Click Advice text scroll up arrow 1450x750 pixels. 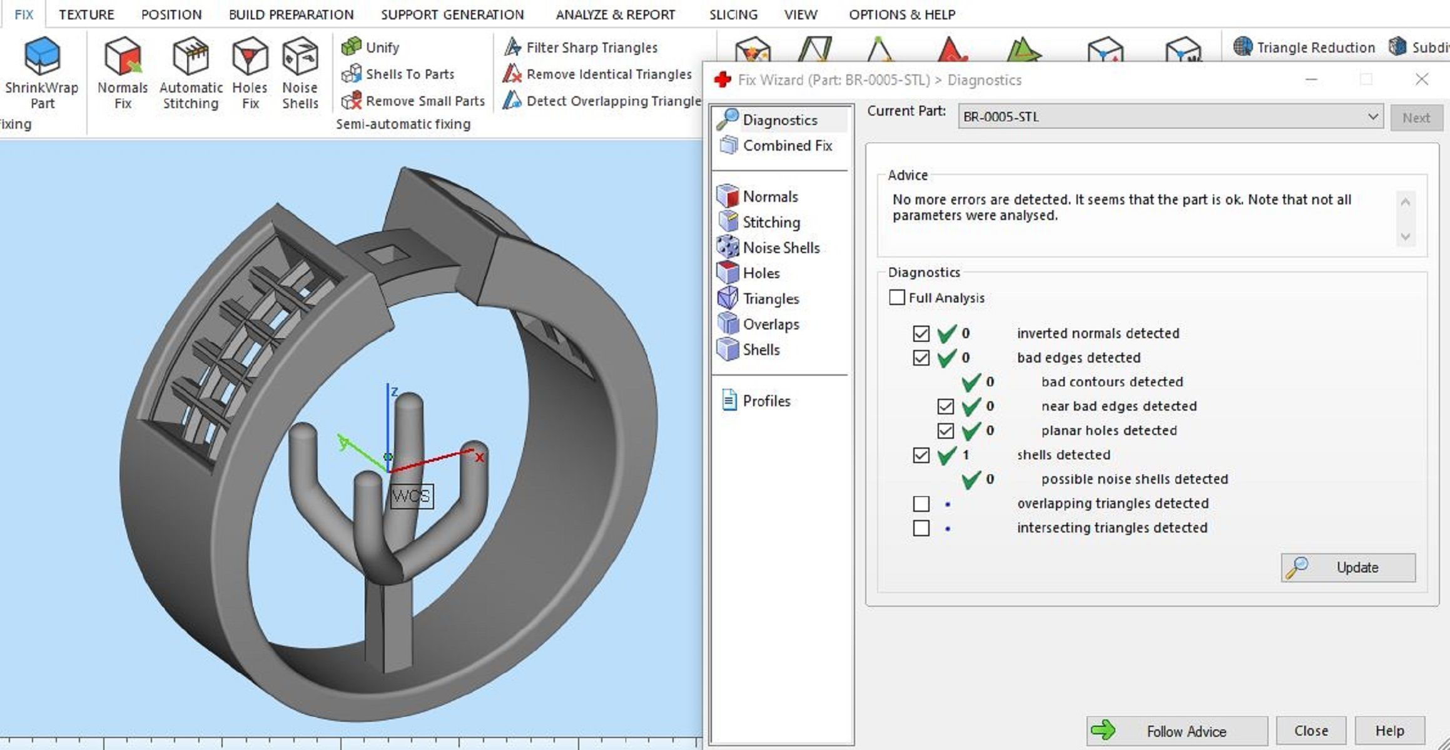pos(1405,202)
